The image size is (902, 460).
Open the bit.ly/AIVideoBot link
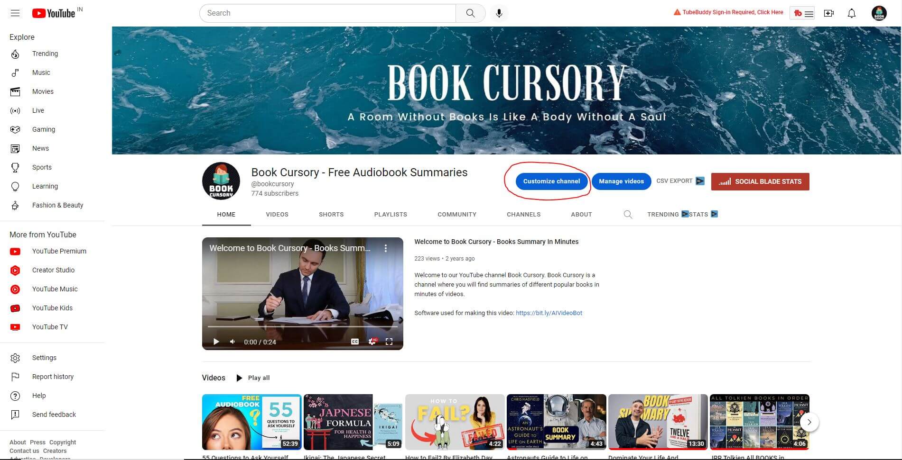point(549,313)
